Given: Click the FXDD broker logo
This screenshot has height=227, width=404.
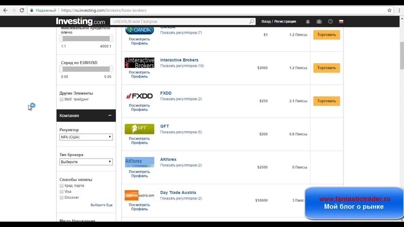Looking at the screenshot, I should tap(140, 96).
